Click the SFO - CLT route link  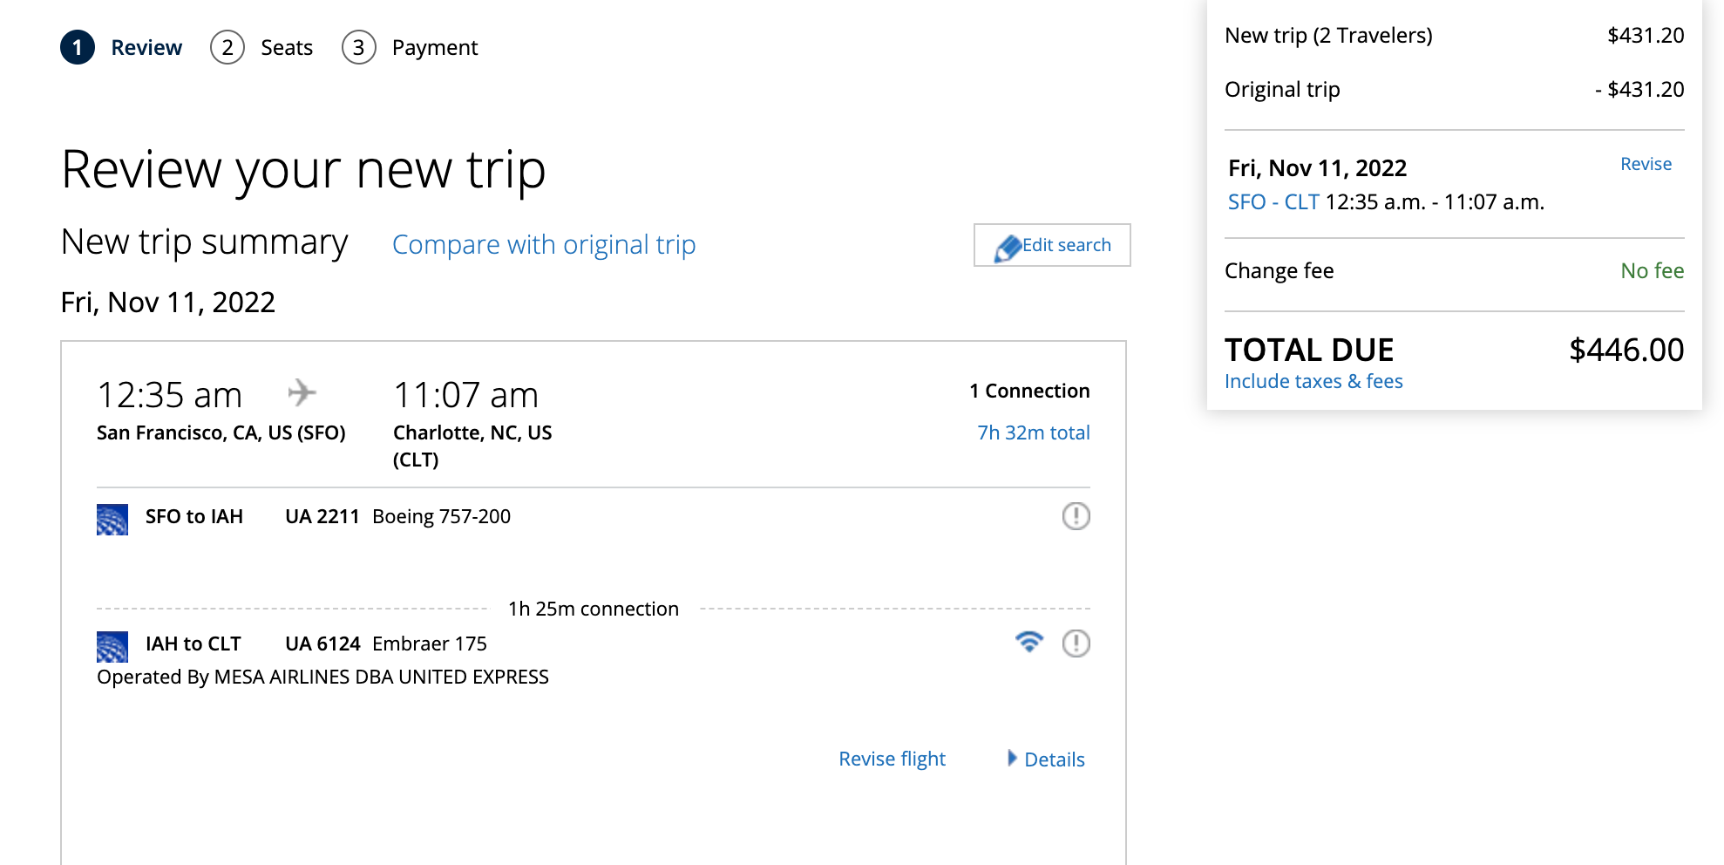click(x=1273, y=202)
